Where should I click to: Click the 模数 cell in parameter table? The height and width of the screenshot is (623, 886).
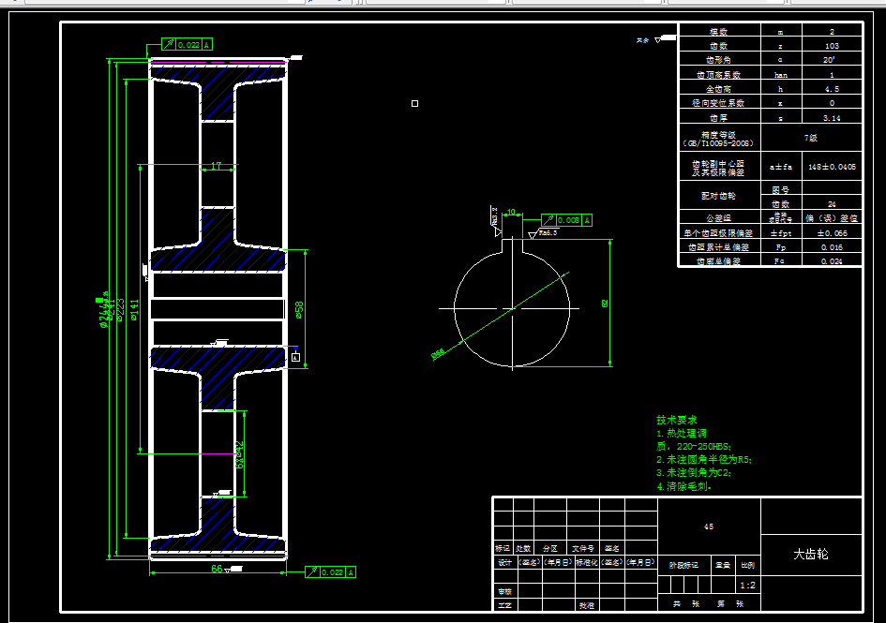(719, 32)
